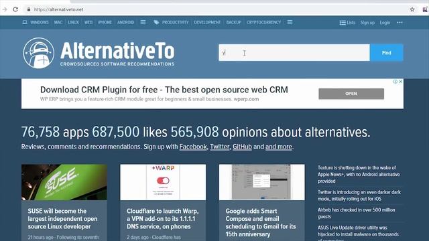
Task: Click the tag icon before Productivity
Action: click(x=156, y=22)
